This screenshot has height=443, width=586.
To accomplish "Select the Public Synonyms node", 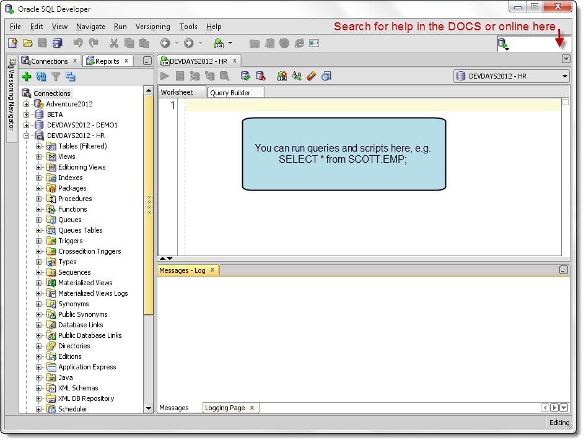I will (82, 314).
